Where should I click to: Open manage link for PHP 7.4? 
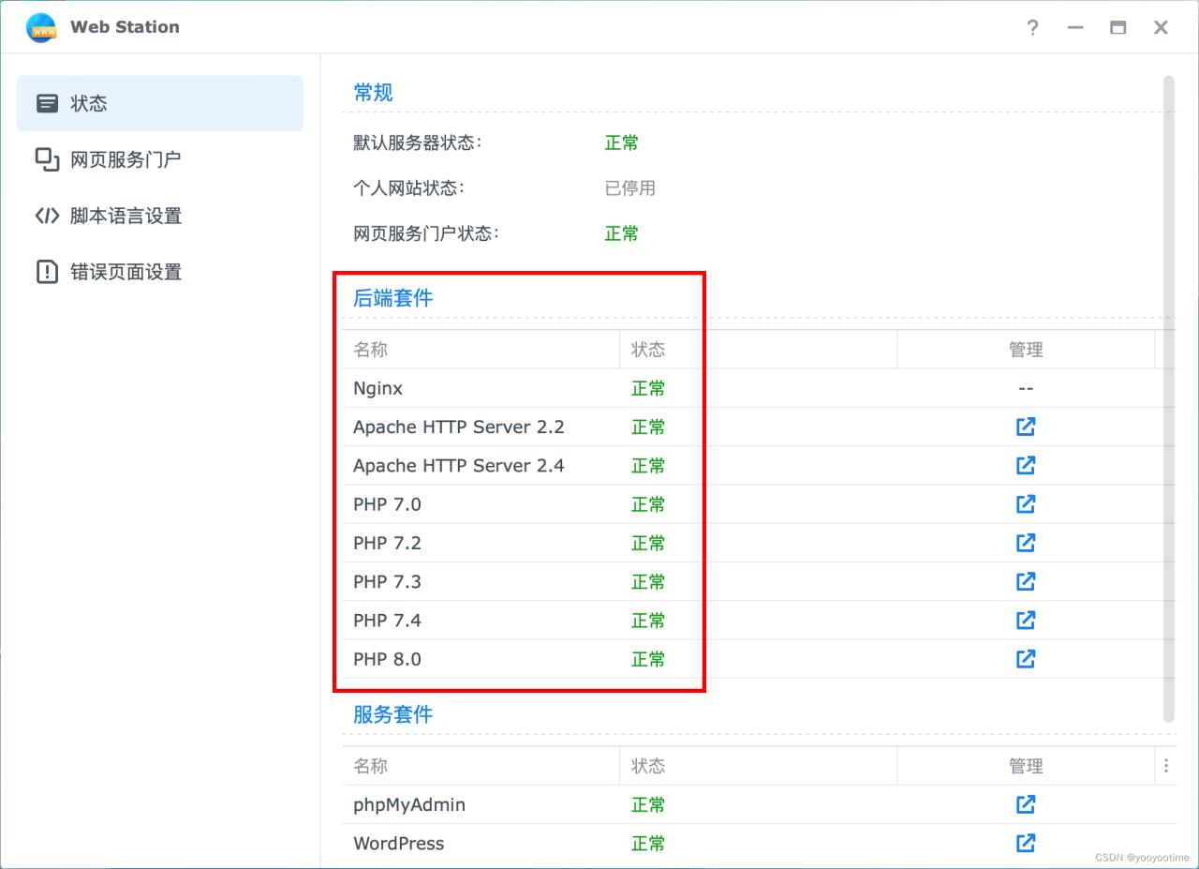coord(1025,620)
